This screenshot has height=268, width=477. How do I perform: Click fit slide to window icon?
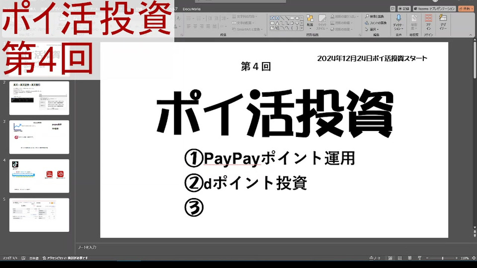coord(474,258)
